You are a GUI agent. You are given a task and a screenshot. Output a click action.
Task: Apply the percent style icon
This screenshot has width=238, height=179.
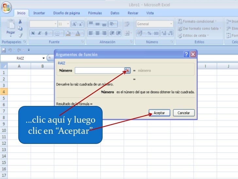pyautogui.click(x=149, y=33)
